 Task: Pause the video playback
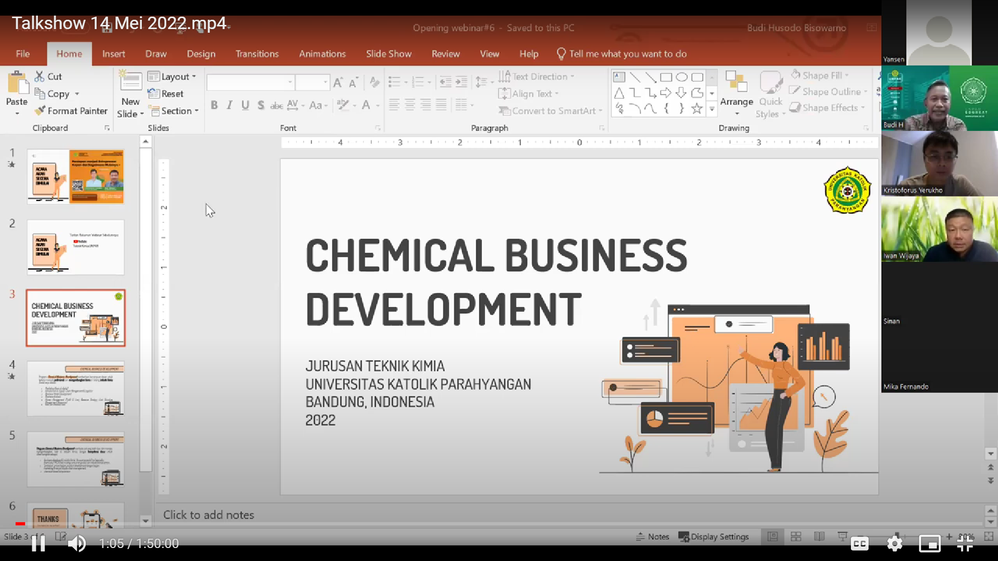pos(38,543)
